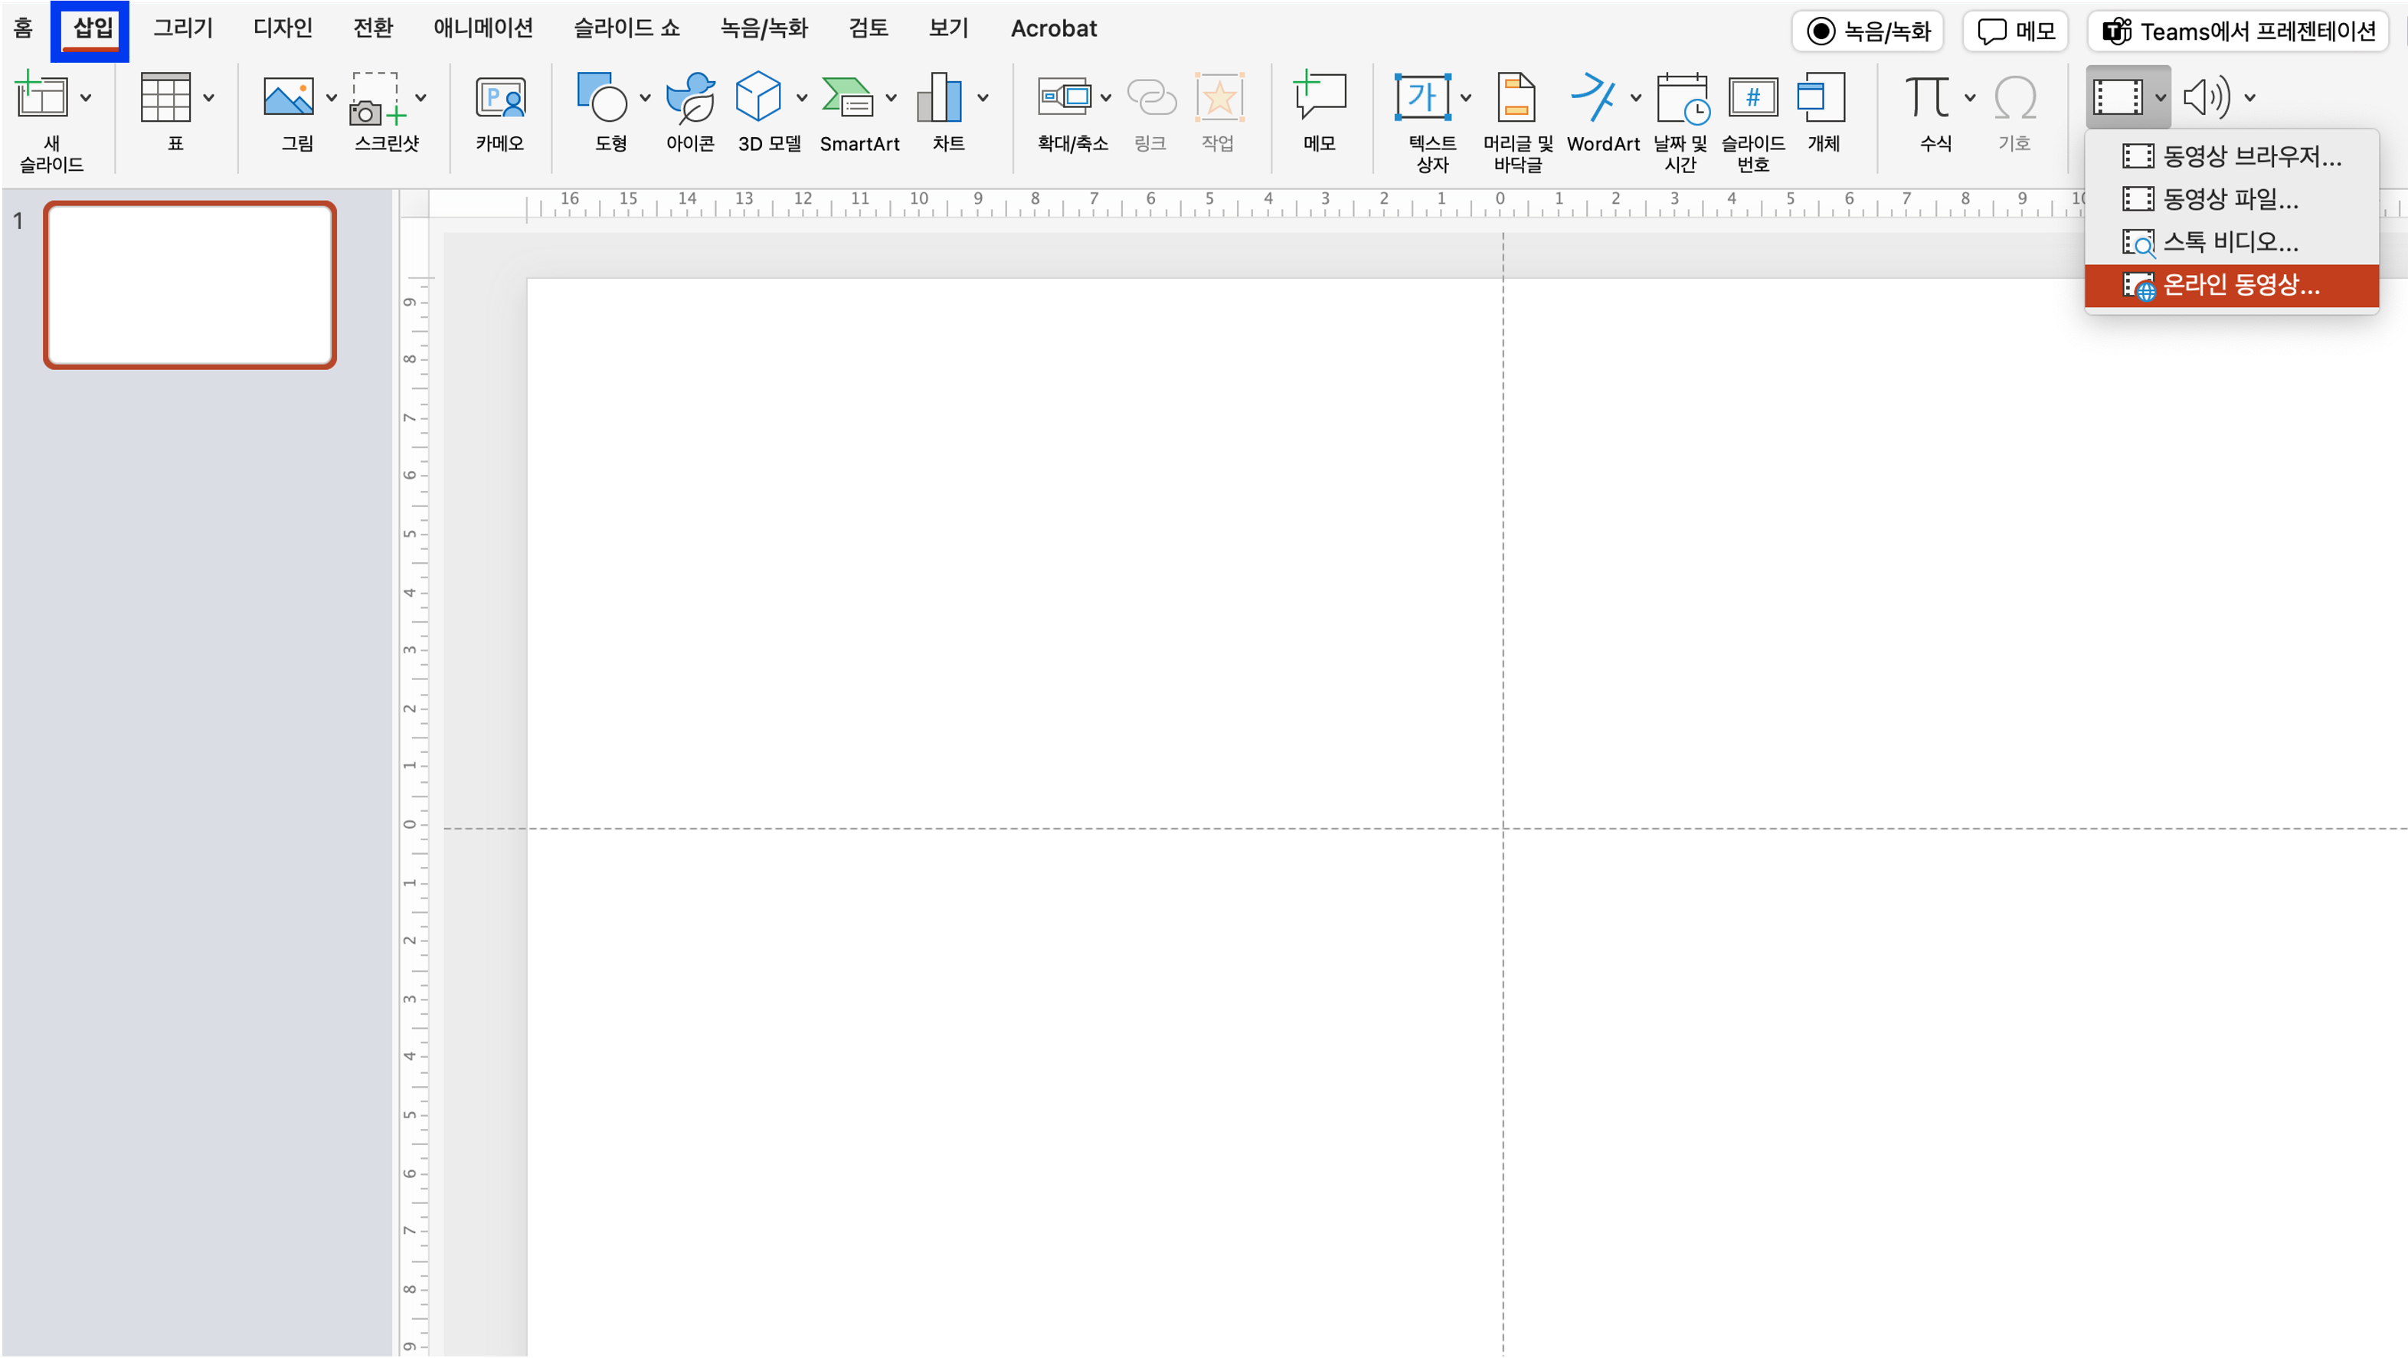The height and width of the screenshot is (1358, 2408).
Task: Expand the Text Box dropdown arrow
Action: pyautogui.click(x=1466, y=97)
